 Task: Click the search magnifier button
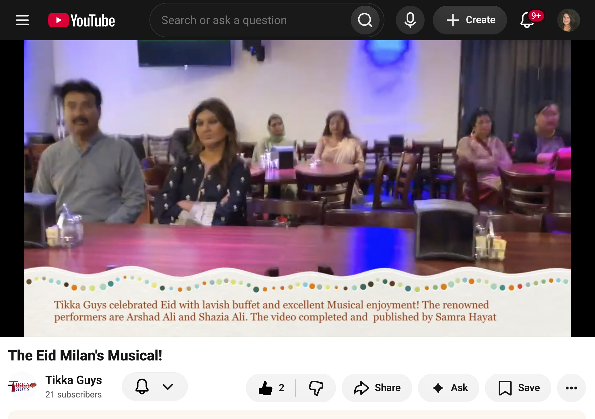365,20
